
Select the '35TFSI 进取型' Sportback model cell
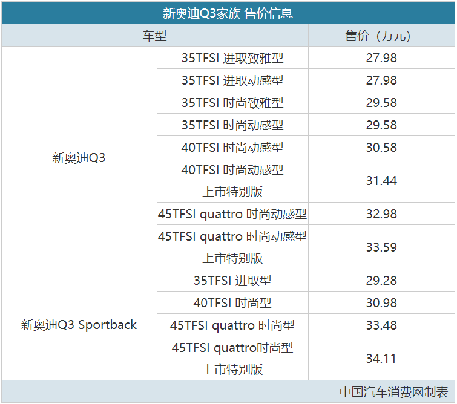click(x=232, y=281)
